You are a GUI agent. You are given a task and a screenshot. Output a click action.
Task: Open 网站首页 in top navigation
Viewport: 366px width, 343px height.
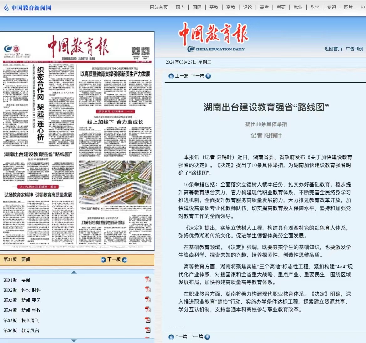[159, 7]
